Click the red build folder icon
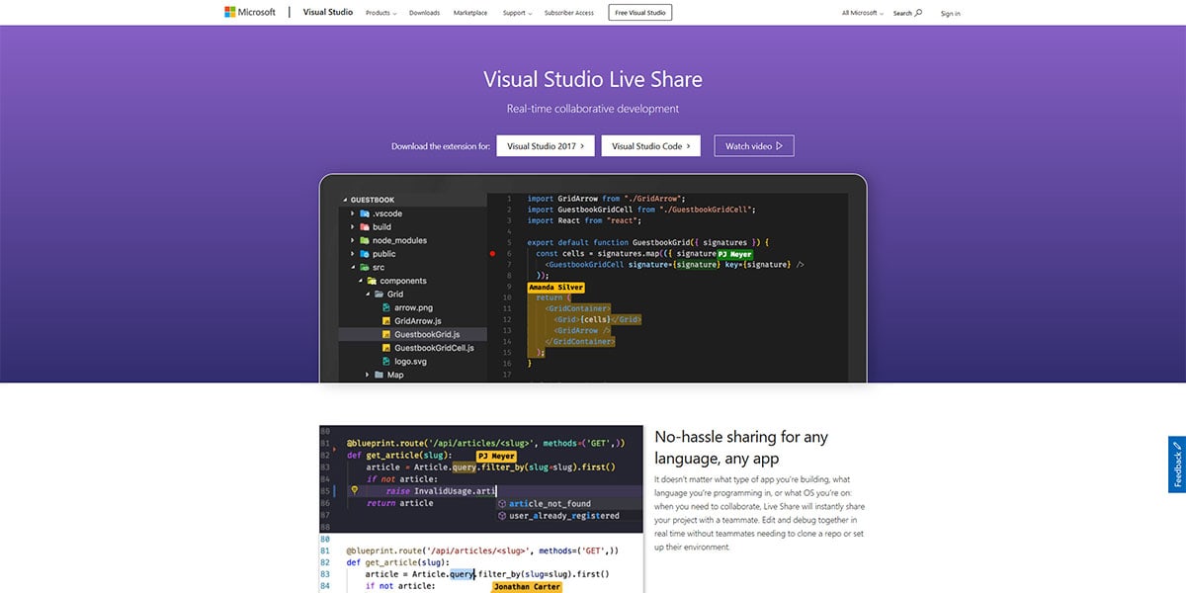The height and width of the screenshot is (593, 1186). 365,227
